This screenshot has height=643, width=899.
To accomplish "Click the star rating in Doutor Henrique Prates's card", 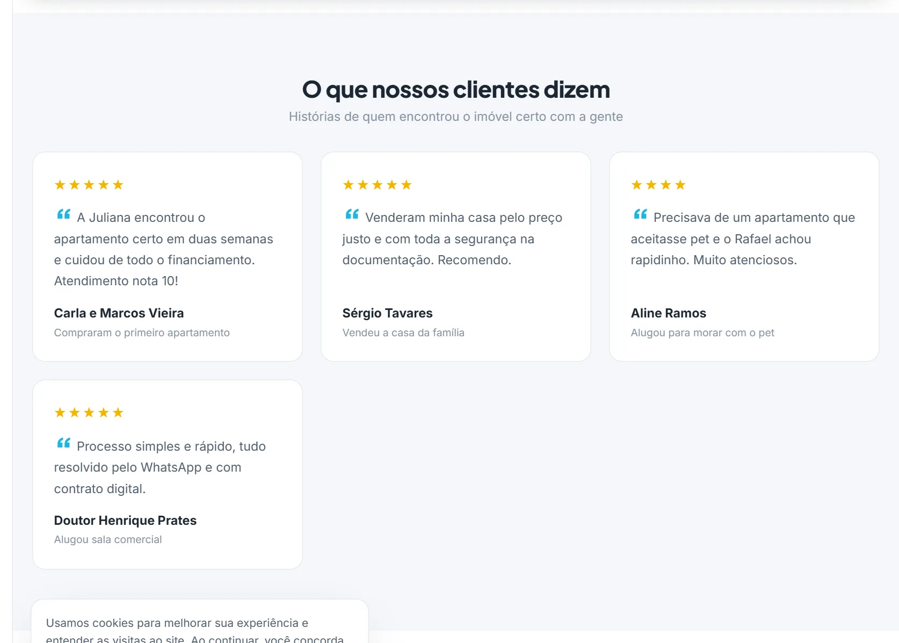I will tap(89, 413).
